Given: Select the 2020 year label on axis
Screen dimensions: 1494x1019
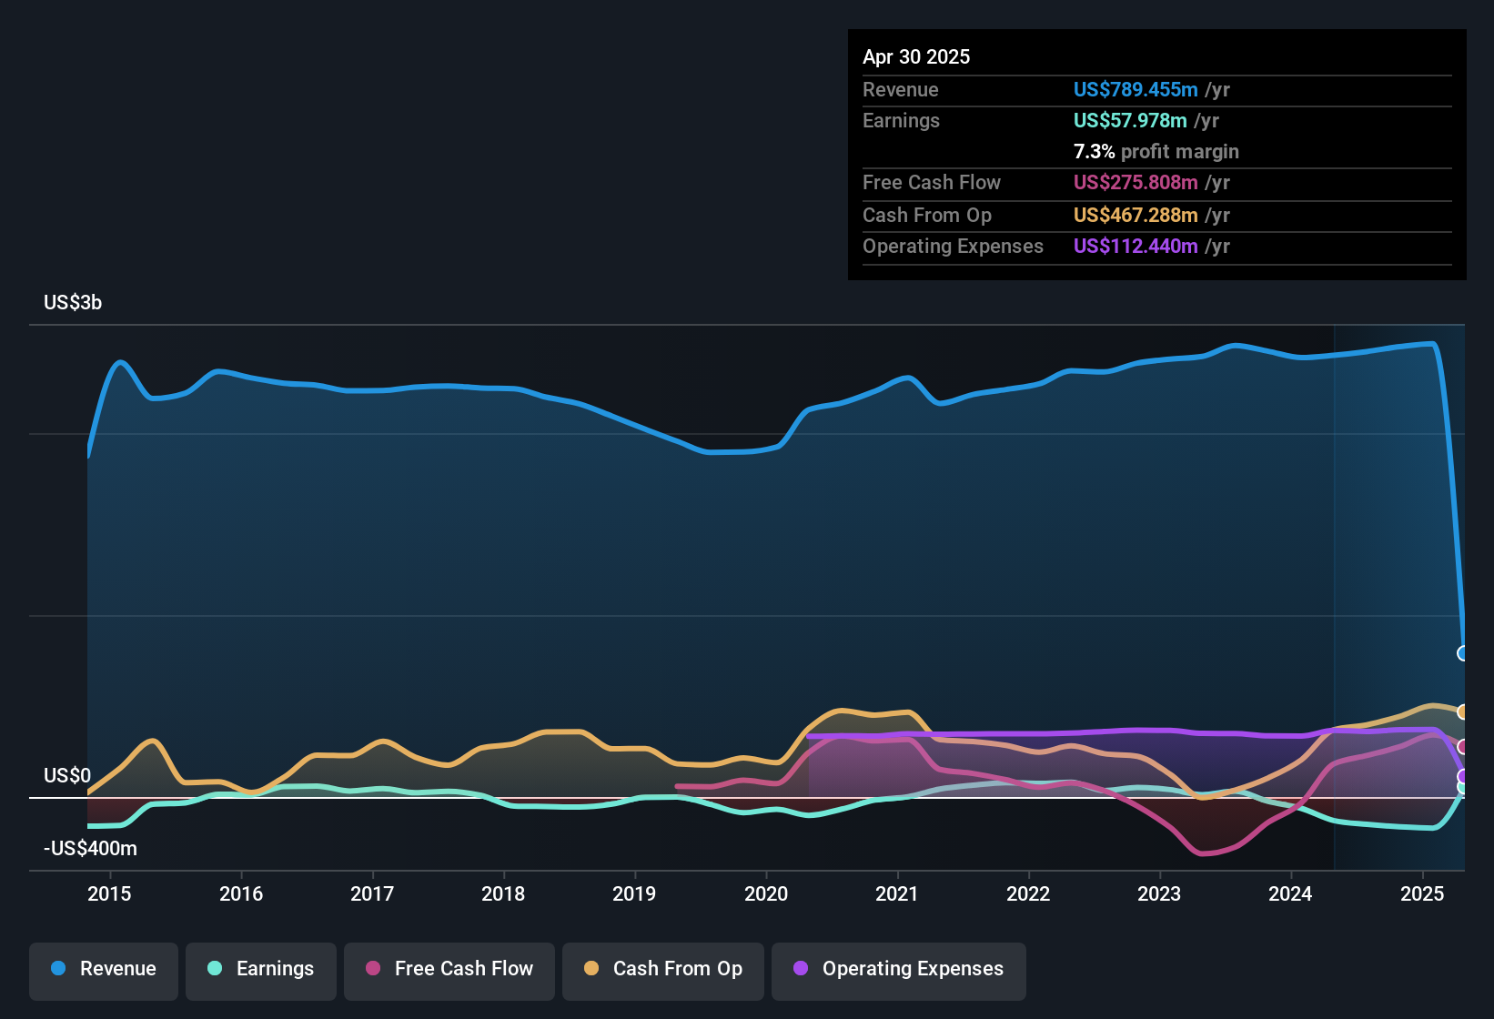Looking at the screenshot, I should click(767, 894).
